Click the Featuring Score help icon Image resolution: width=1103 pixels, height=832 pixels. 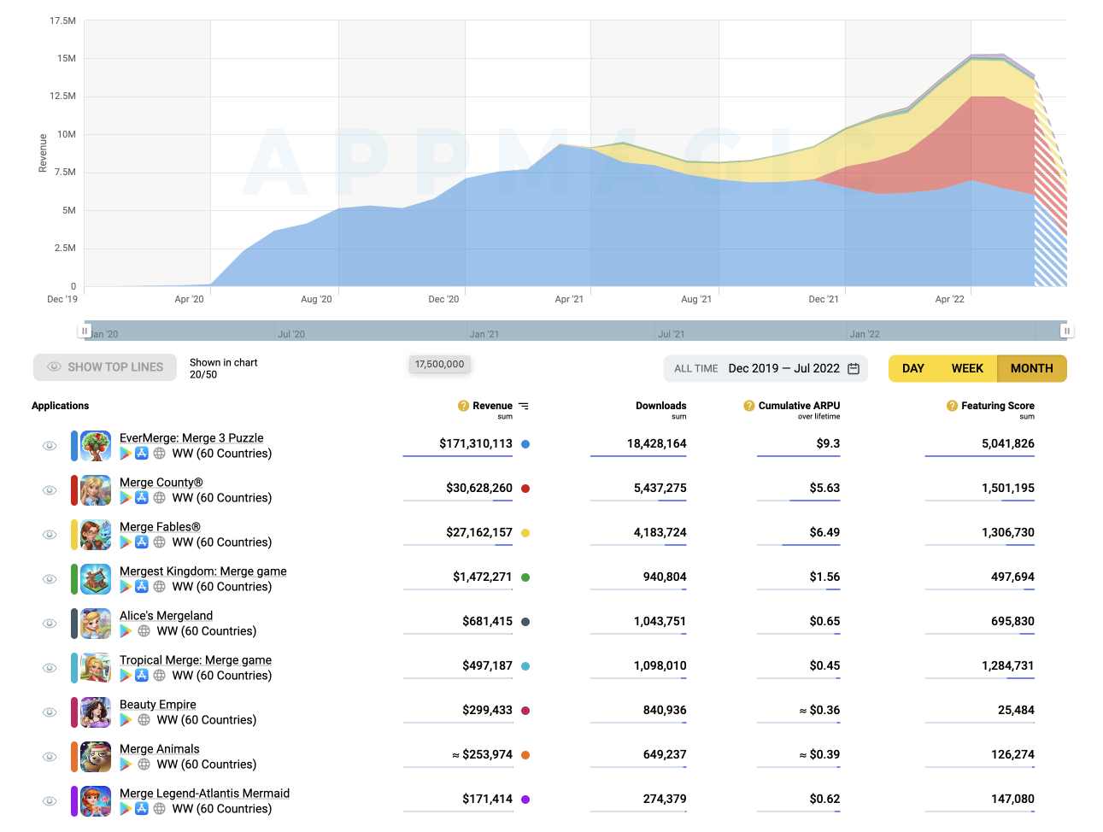tap(952, 406)
